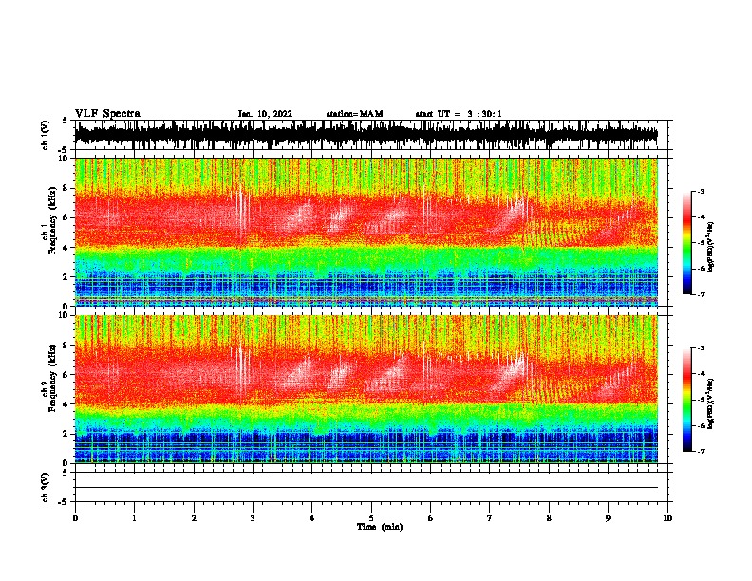Screen dimensions: 752x581
Task: Click the ch.2 spectrogram color bar
Action: (687, 400)
